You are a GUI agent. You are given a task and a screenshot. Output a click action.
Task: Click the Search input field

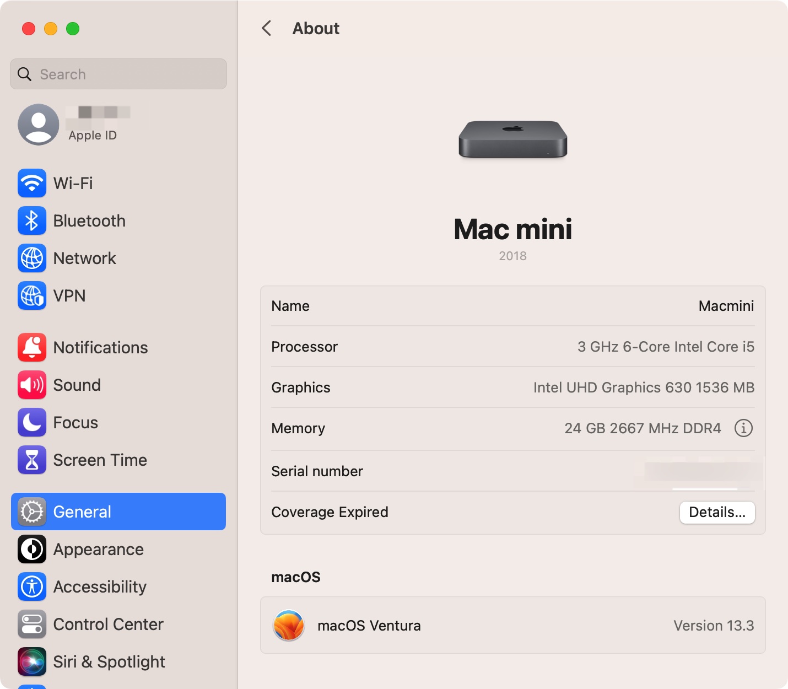tap(118, 74)
